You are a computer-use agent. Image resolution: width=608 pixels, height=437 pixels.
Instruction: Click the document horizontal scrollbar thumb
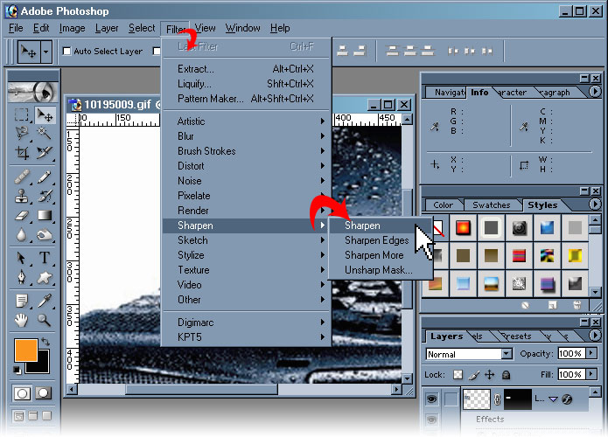201,389
